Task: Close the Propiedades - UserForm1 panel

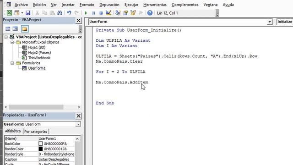Action: coord(78,116)
